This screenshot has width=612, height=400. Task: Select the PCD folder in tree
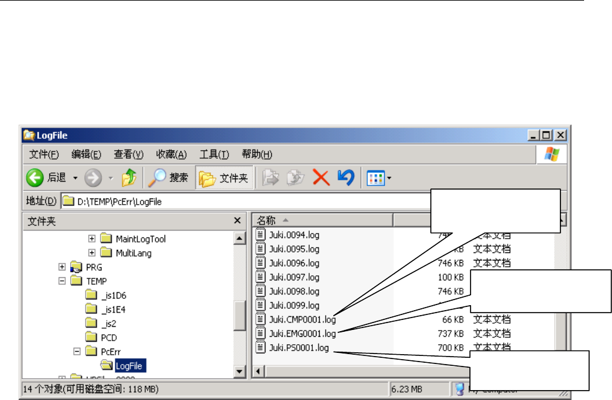pos(109,337)
